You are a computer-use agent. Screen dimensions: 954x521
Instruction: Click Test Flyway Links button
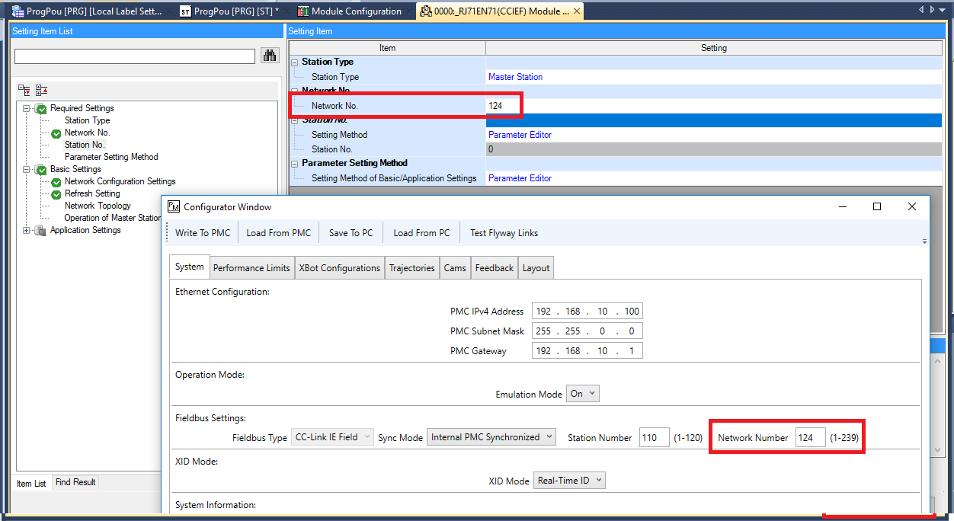504,233
